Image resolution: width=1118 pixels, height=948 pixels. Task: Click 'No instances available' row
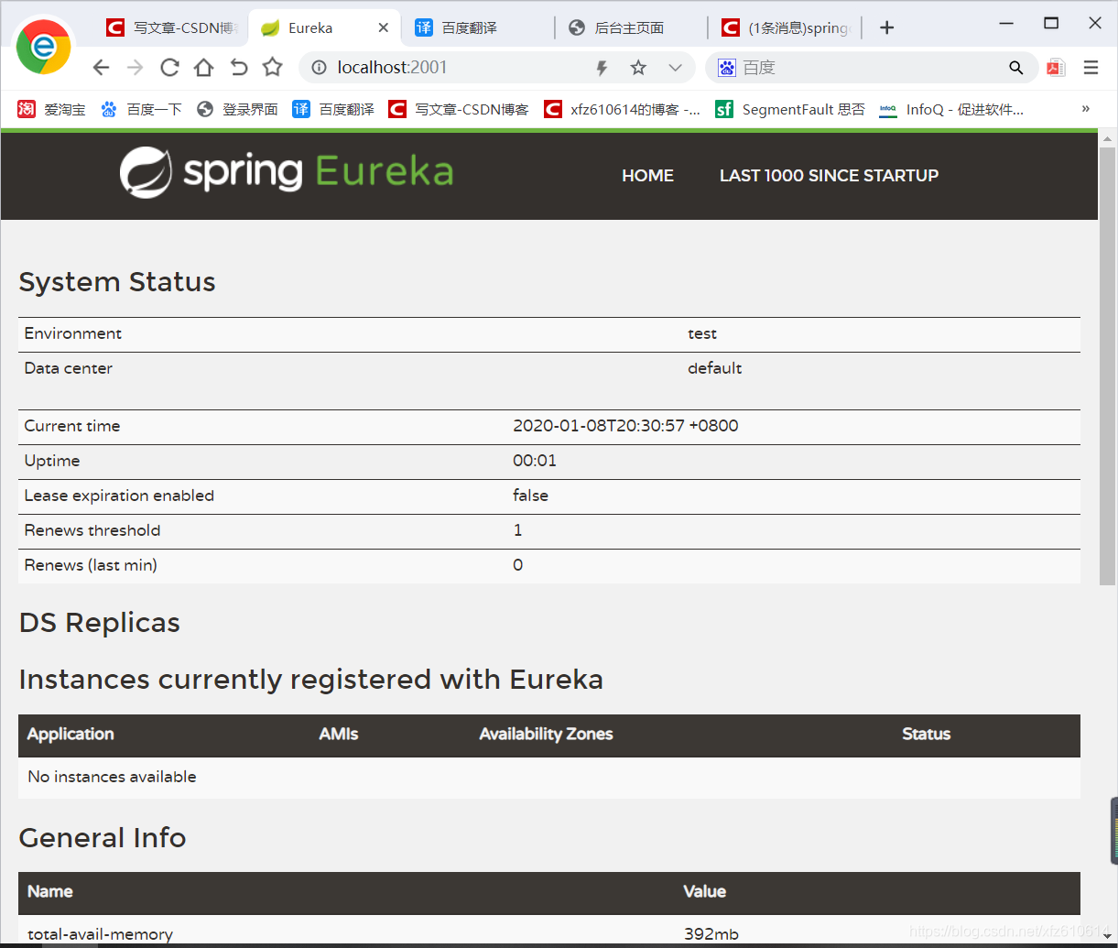point(549,777)
